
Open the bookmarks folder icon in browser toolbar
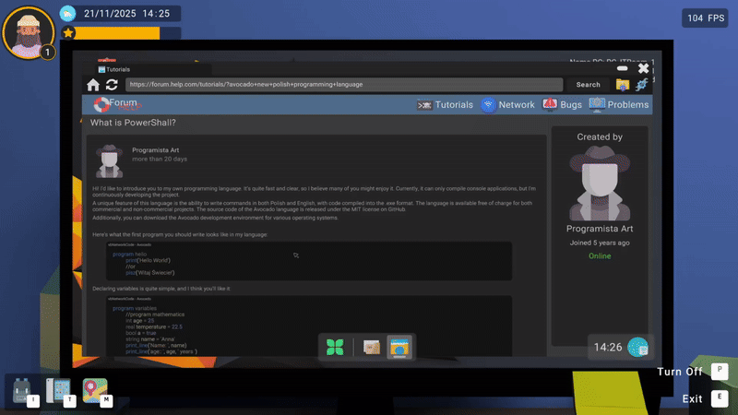tap(623, 85)
